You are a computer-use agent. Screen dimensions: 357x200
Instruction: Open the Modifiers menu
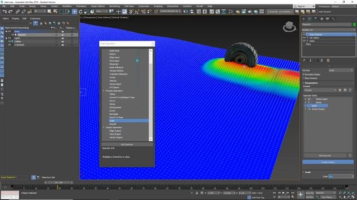pyautogui.click(x=67, y=6)
